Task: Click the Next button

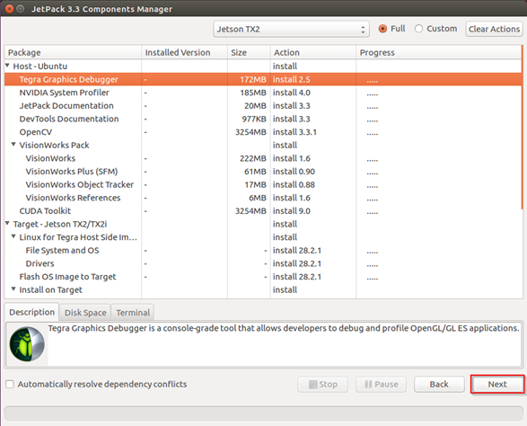Action: [x=497, y=384]
